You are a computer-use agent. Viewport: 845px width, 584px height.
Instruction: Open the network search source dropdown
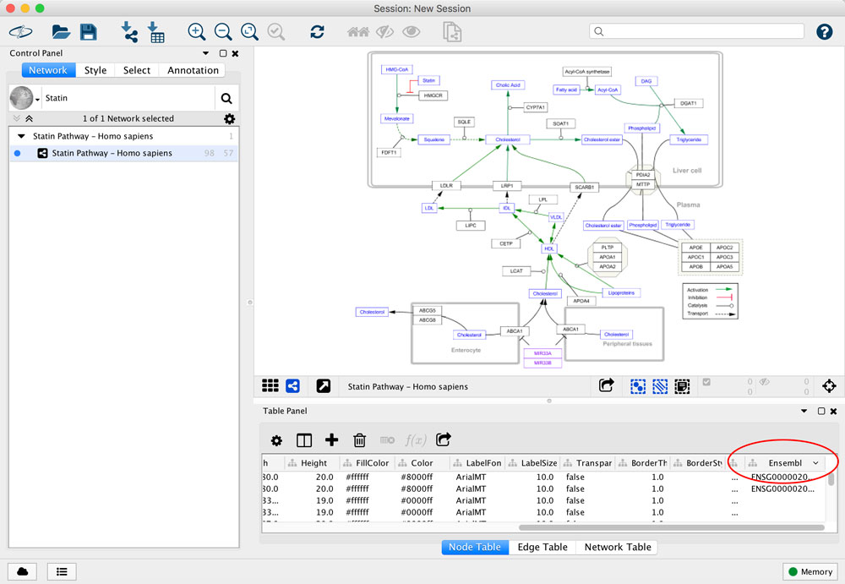tap(37, 99)
